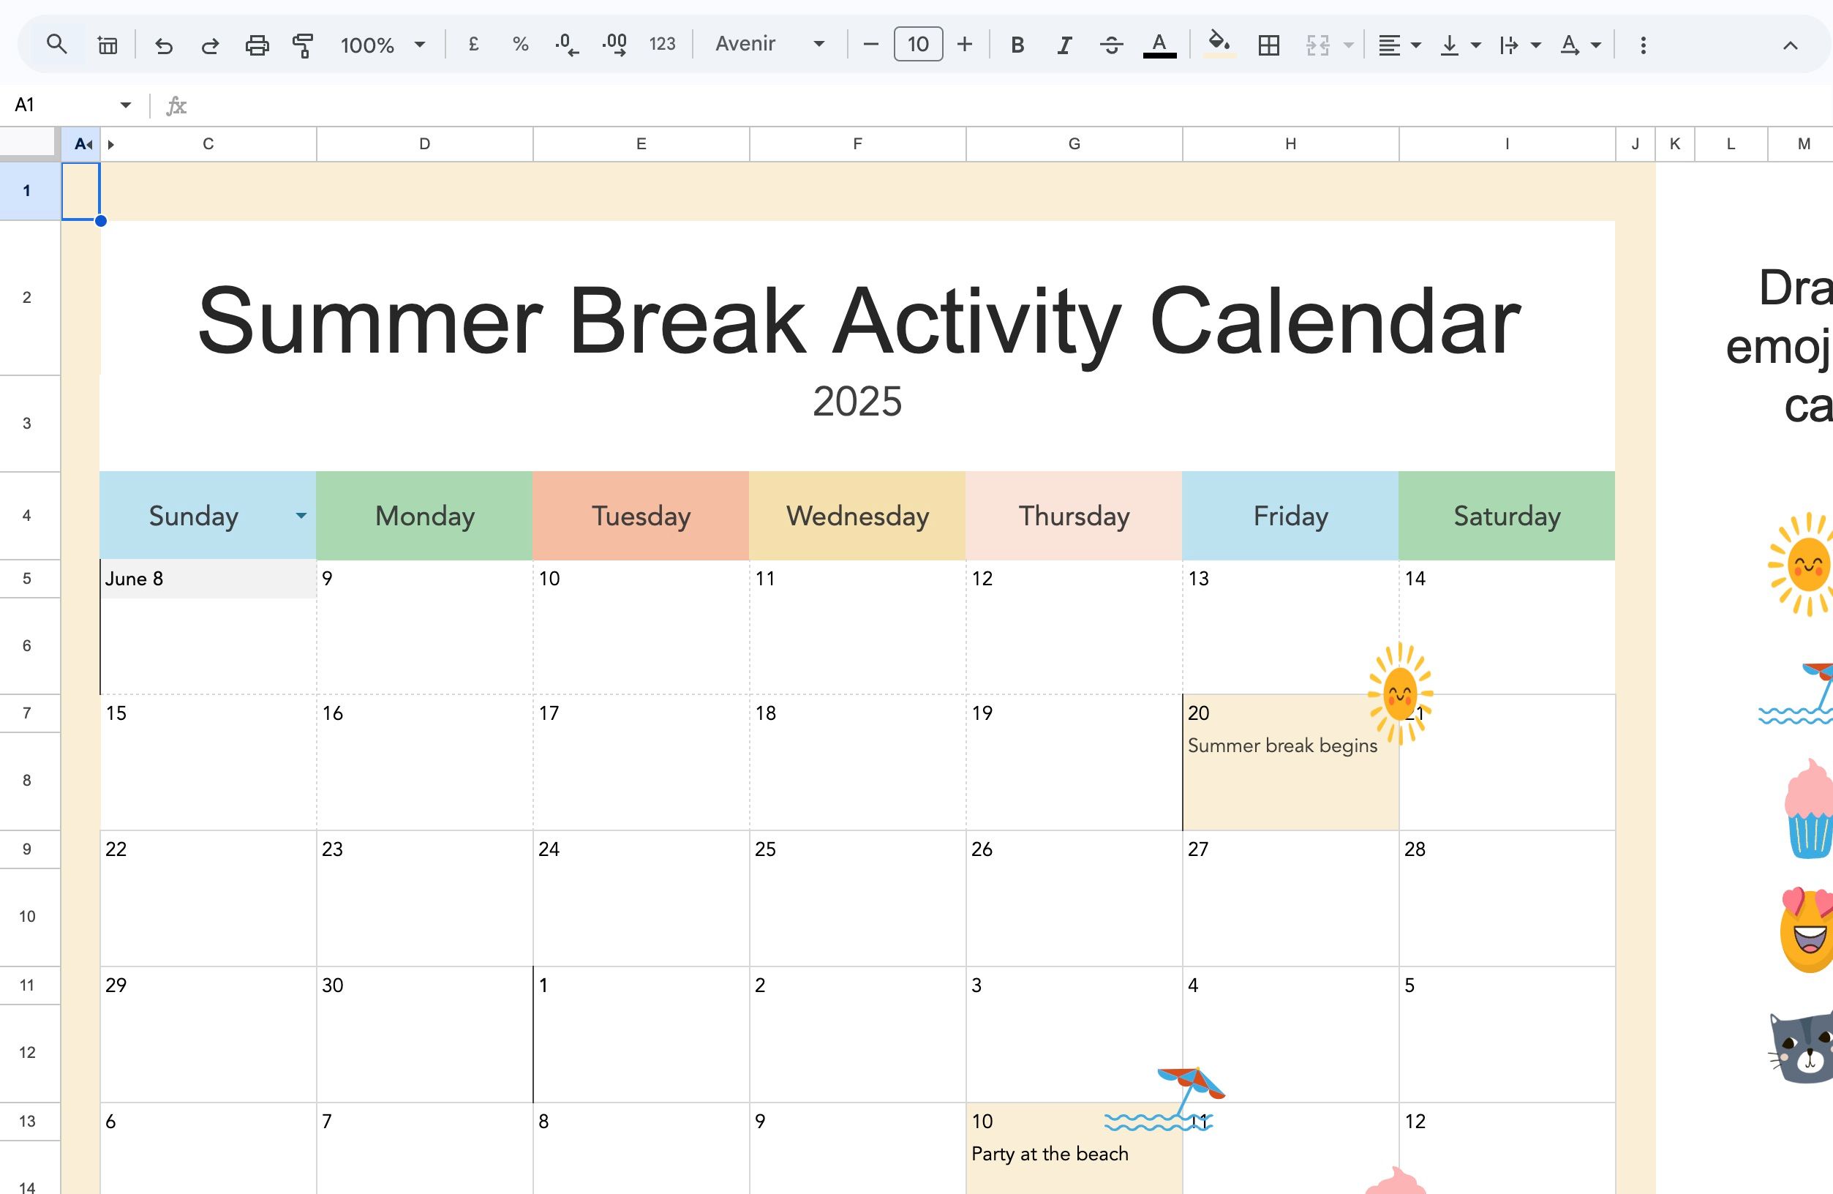This screenshot has width=1833, height=1194.
Task: Click the bold formatting icon
Action: [x=1017, y=44]
